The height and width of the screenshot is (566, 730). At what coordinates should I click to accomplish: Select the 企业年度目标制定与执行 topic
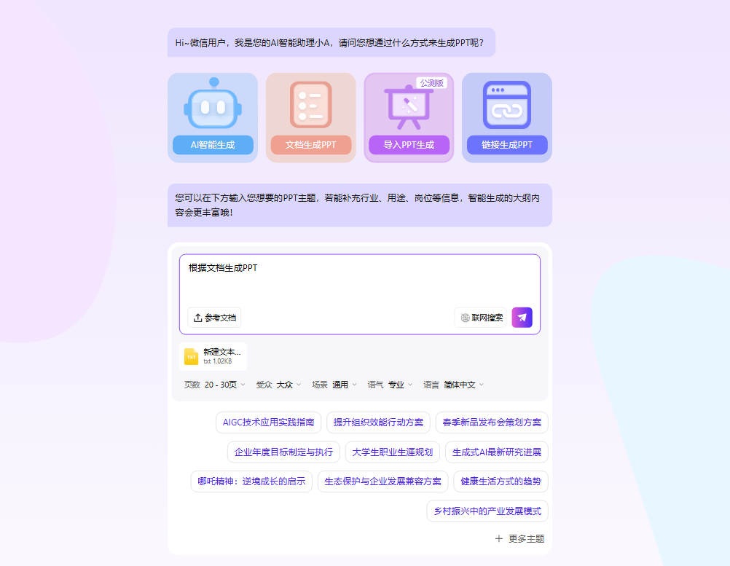coord(283,452)
